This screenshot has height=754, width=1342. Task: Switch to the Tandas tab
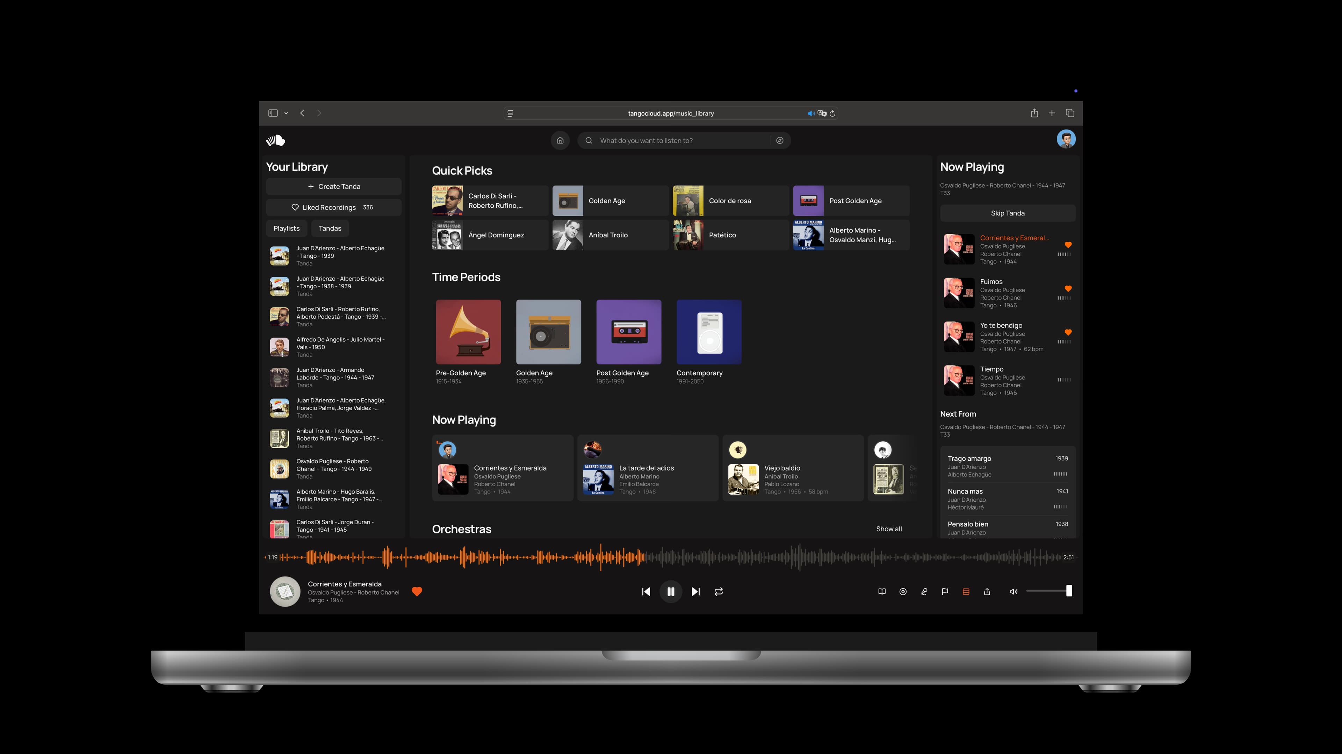coord(330,228)
